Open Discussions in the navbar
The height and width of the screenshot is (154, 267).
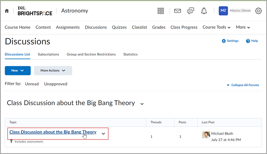tap(96, 27)
